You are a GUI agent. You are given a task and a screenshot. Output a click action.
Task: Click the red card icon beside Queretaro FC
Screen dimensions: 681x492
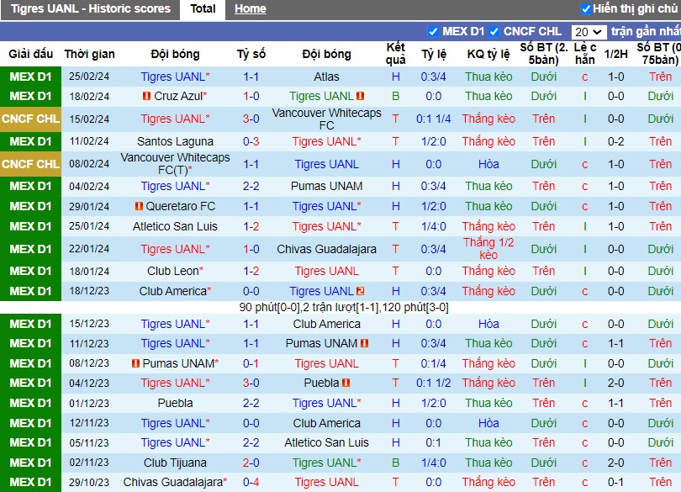(x=139, y=206)
